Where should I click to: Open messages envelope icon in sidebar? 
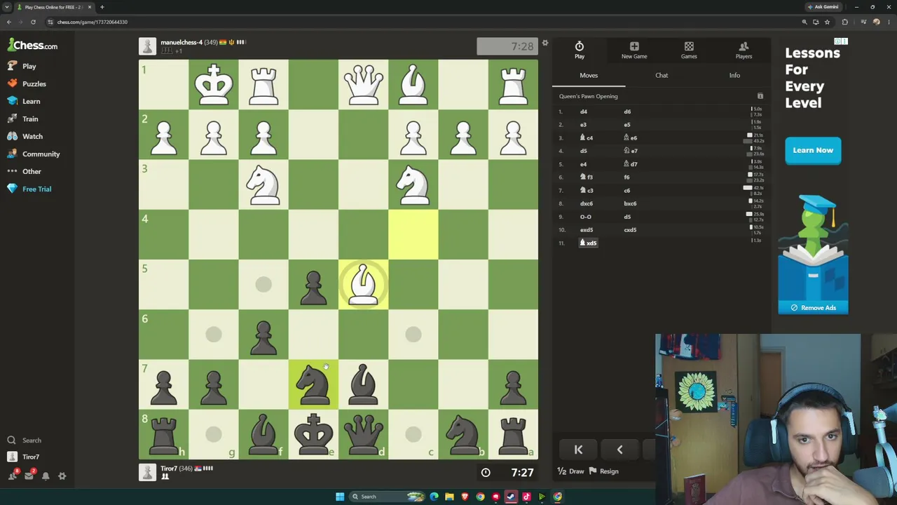[29, 476]
